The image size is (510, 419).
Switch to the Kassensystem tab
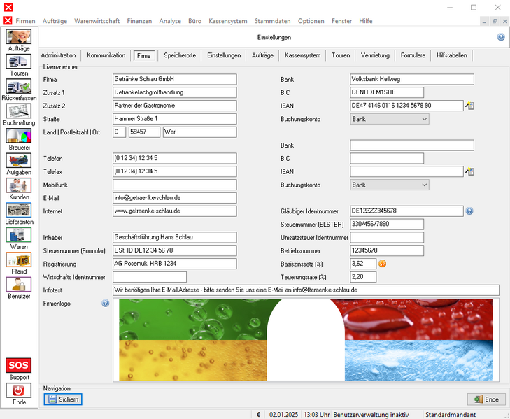[x=304, y=55]
